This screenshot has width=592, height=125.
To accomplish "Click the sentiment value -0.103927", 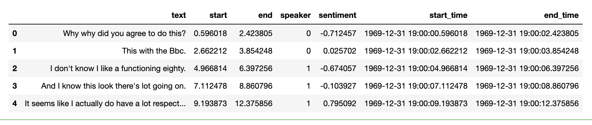I will click(x=338, y=86).
